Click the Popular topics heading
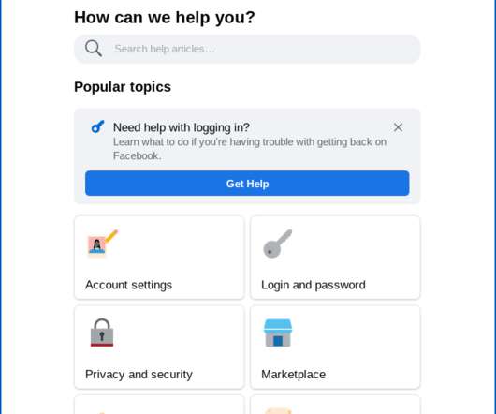 pos(123,87)
